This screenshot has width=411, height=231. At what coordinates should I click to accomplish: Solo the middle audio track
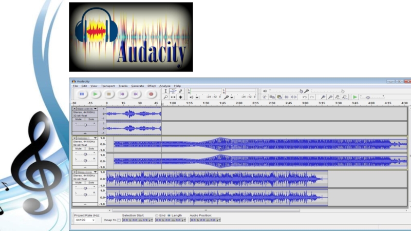91,148
